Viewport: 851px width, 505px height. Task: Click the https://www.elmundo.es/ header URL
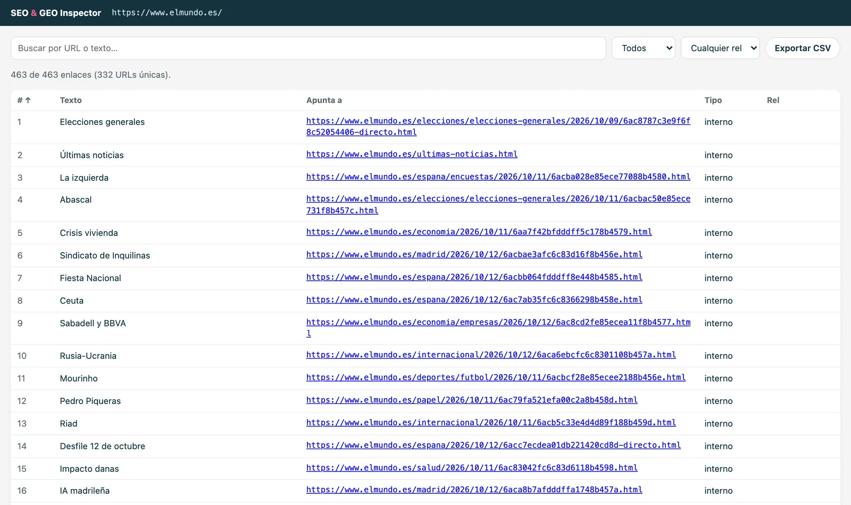tap(167, 13)
